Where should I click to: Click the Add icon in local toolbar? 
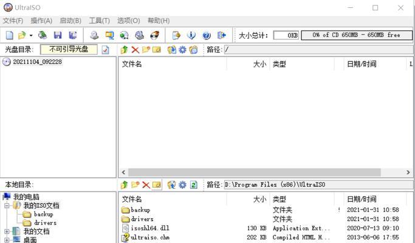(172, 185)
